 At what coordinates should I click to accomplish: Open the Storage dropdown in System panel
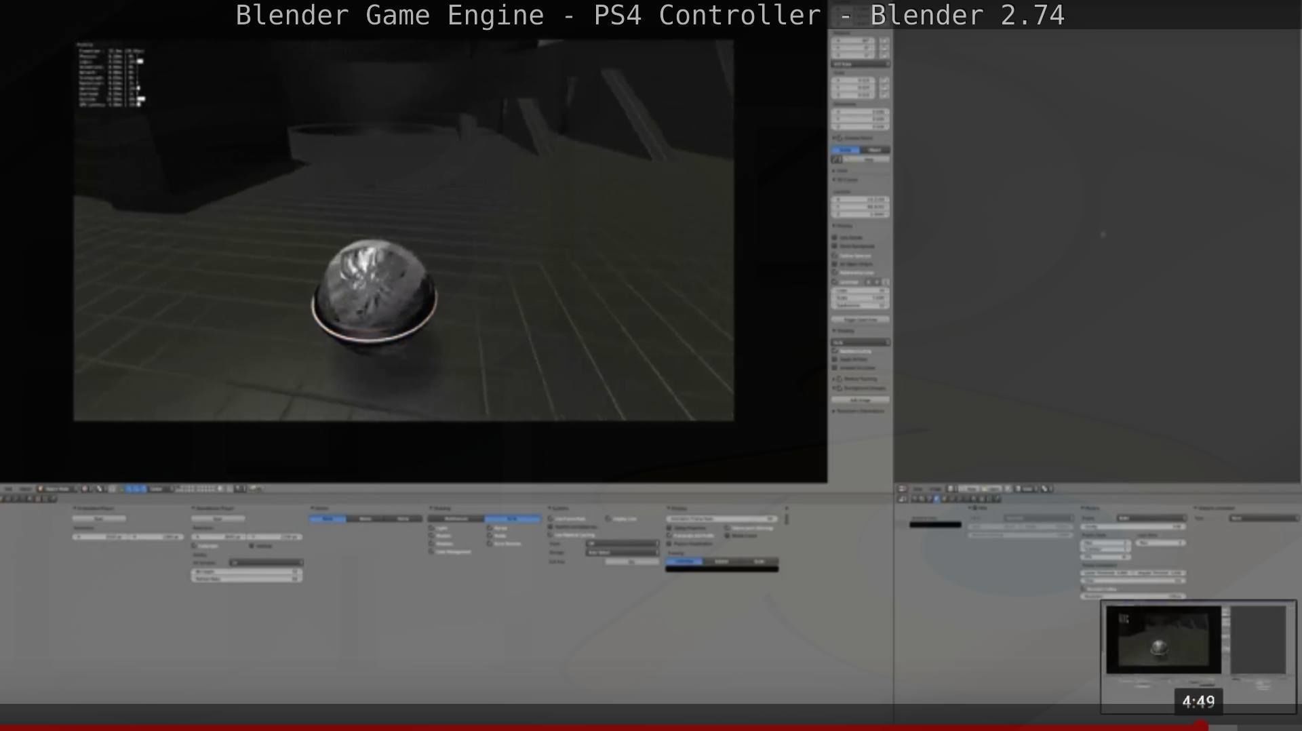pos(622,553)
